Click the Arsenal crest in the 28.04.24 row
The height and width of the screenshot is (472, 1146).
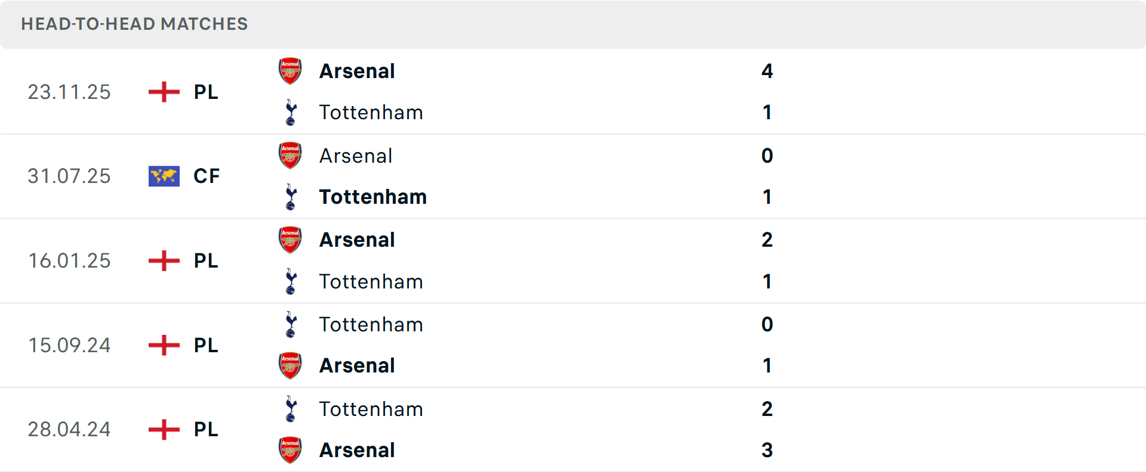pyautogui.click(x=290, y=450)
